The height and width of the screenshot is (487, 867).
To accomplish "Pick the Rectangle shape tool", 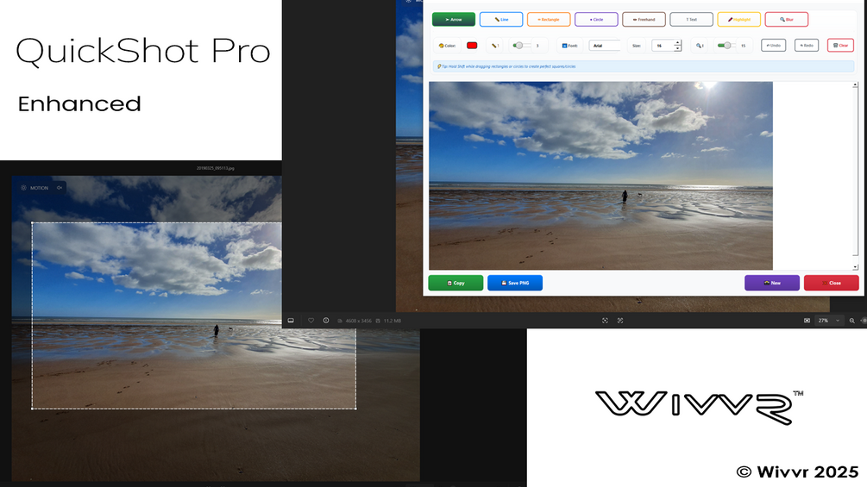I will (x=549, y=19).
